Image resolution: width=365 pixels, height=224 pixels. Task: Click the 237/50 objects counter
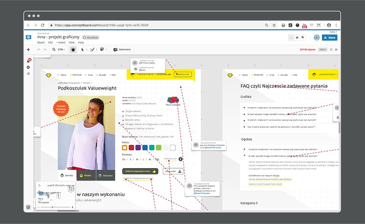pyautogui.click(x=308, y=49)
